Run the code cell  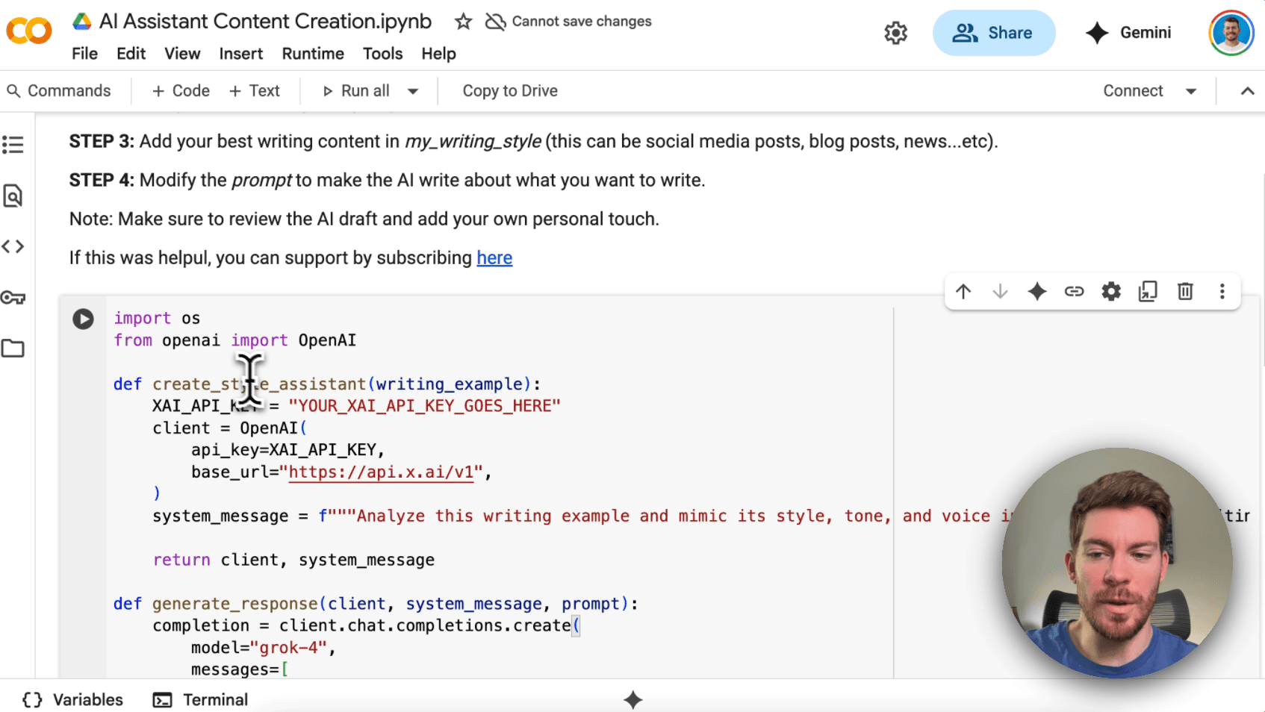[x=83, y=319]
